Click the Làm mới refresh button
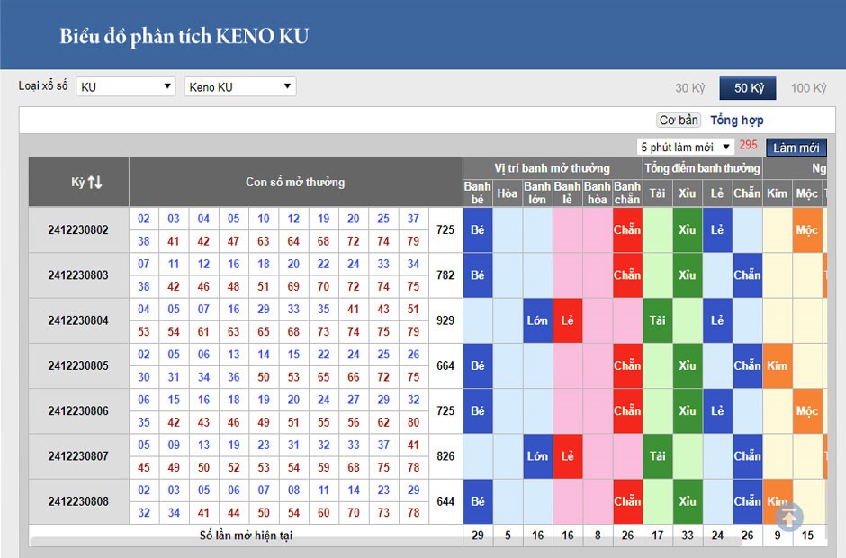This screenshot has width=846, height=558. (x=796, y=148)
